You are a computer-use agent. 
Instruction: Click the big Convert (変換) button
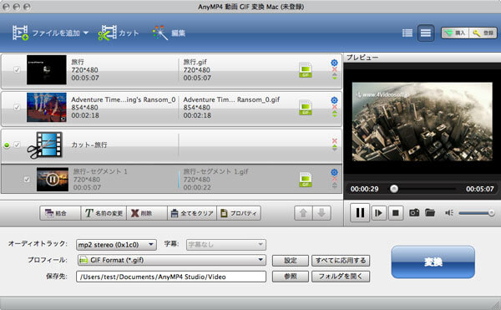pyautogui.click(x=433, y=262)
